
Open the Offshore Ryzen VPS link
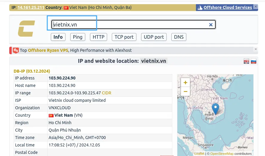48,50
